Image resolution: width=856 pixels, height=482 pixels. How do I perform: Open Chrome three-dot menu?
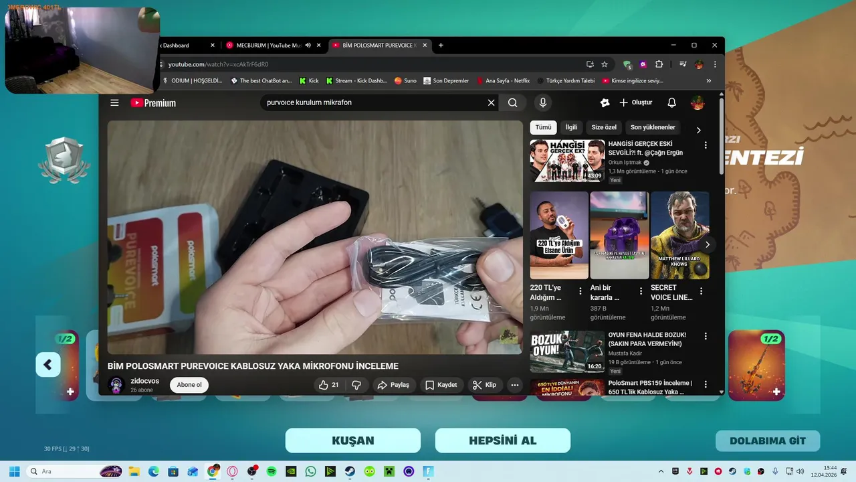click(x=715, y=64)
